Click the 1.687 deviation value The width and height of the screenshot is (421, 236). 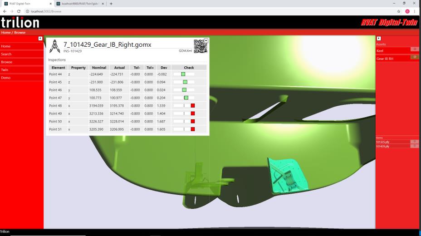pyautogui.click(x=161, y=121)
